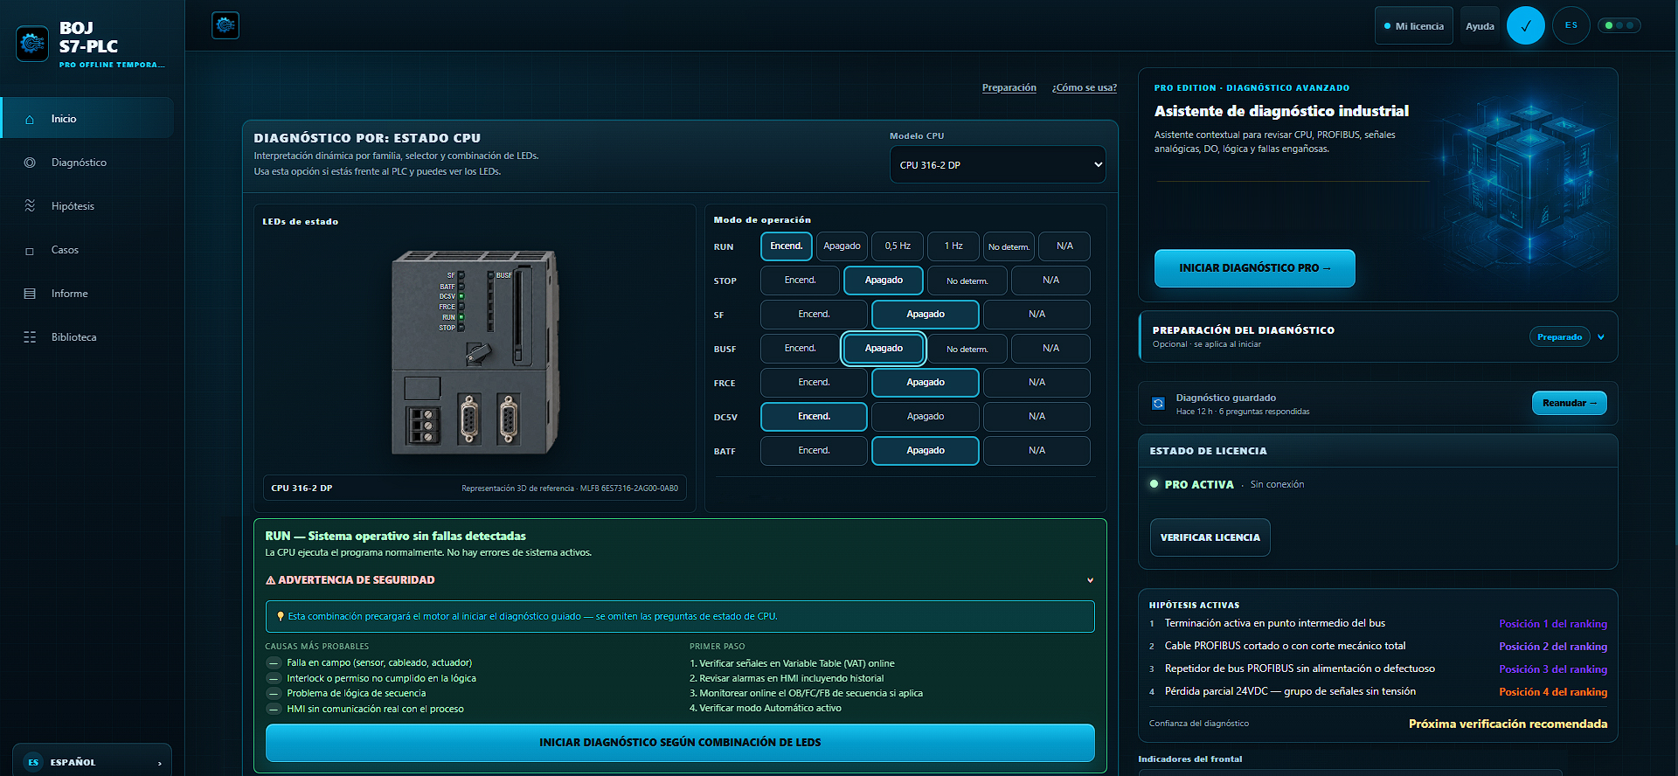Open Diagnóstico via its sidebar icon
Viewport: 1678px width, 776px height.
point(30,163)
